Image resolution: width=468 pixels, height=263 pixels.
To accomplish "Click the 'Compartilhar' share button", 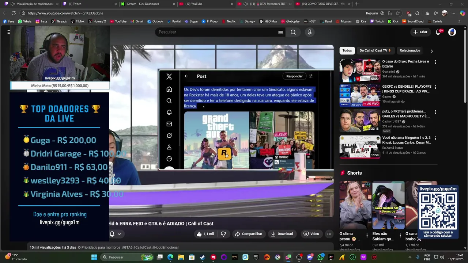I will [249, 234].
